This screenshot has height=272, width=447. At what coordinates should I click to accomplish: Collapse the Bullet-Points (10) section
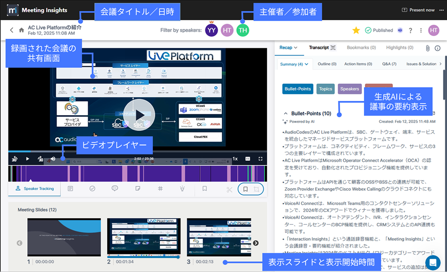tap(286, 114)
